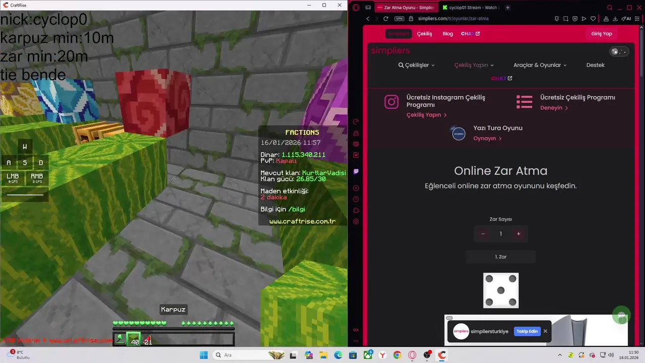Screen dimensions: 645x363
Task: Click the Deneyin link
Action: click(554, 108)
